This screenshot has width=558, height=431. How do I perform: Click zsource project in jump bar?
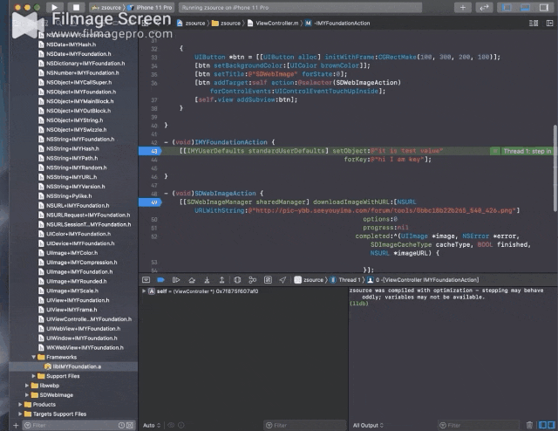[191, 24]
